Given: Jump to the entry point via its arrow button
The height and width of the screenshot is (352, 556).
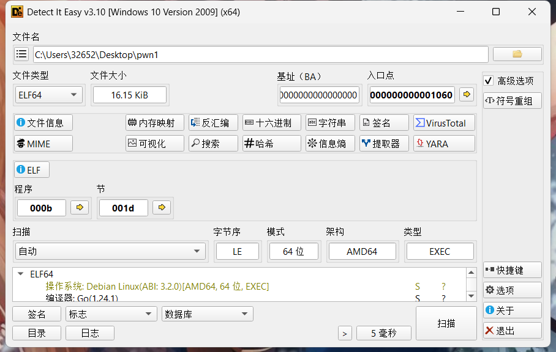Looking at the screenshot, I should click(467, 95).
